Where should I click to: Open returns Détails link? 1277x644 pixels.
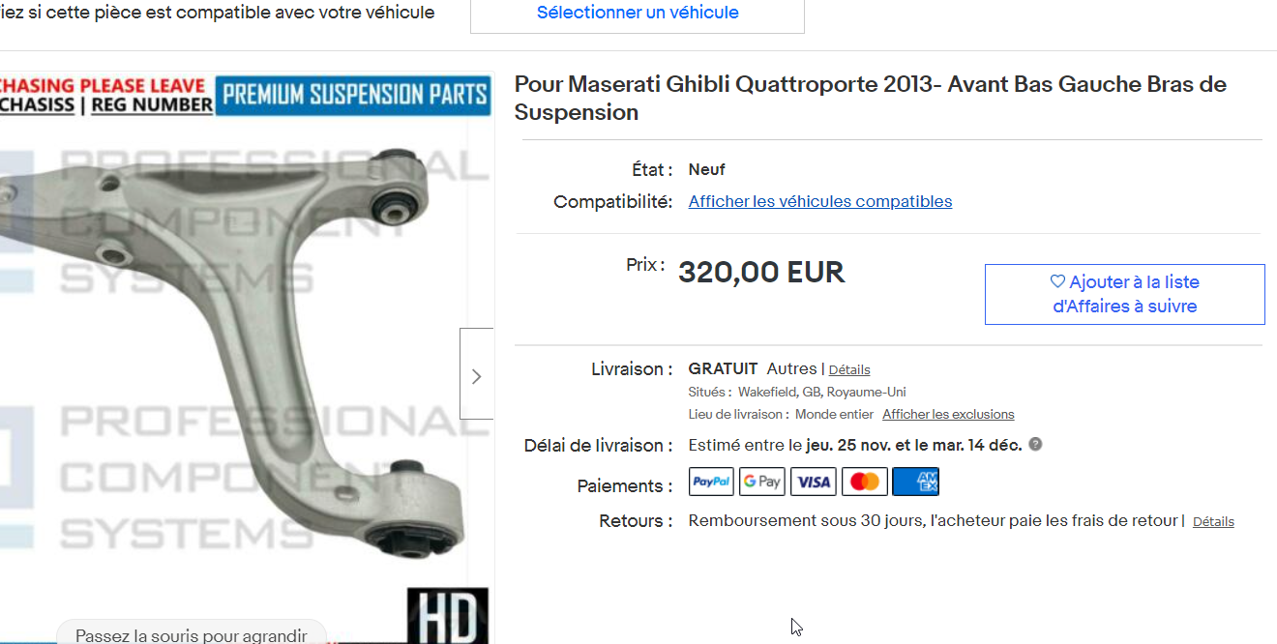(1213, 521)
